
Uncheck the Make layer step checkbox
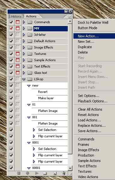(x=11, y=98)
